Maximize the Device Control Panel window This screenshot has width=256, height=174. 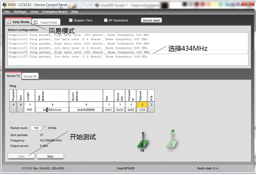click(x=238, y=4)
